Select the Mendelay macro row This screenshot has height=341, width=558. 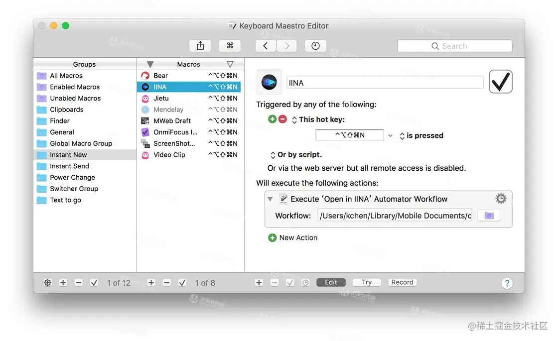189,110
